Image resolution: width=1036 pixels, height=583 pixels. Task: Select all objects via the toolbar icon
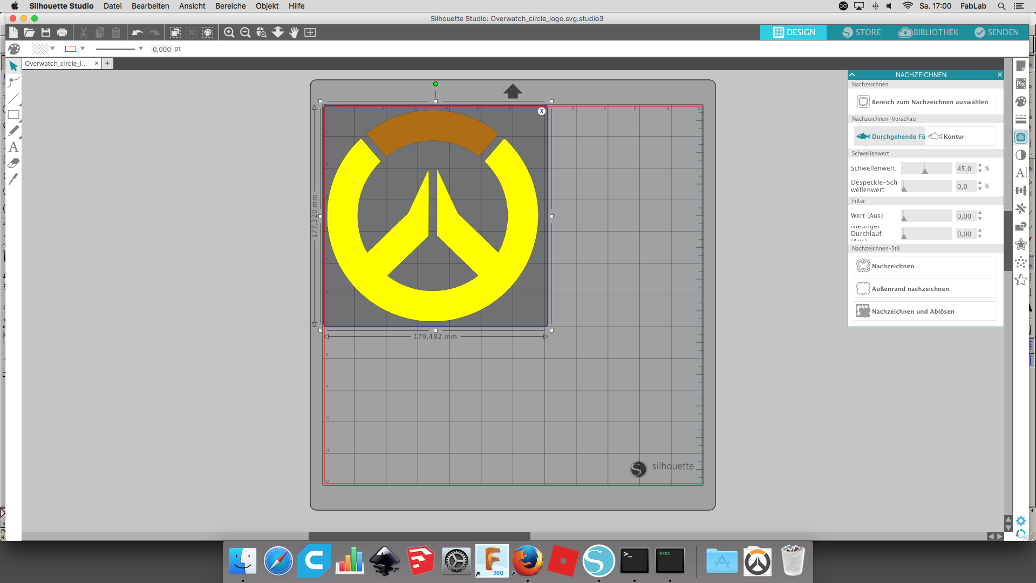[175, 32]
